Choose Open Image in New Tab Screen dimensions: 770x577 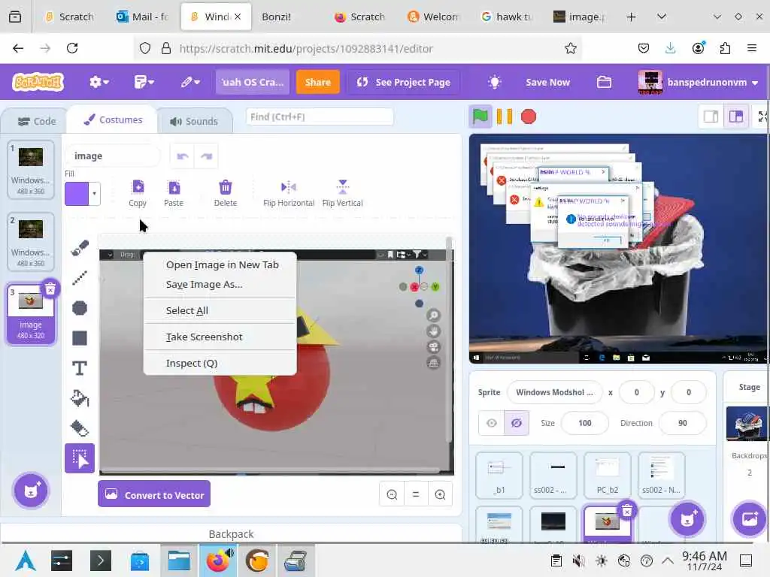[x=222, y=265]
